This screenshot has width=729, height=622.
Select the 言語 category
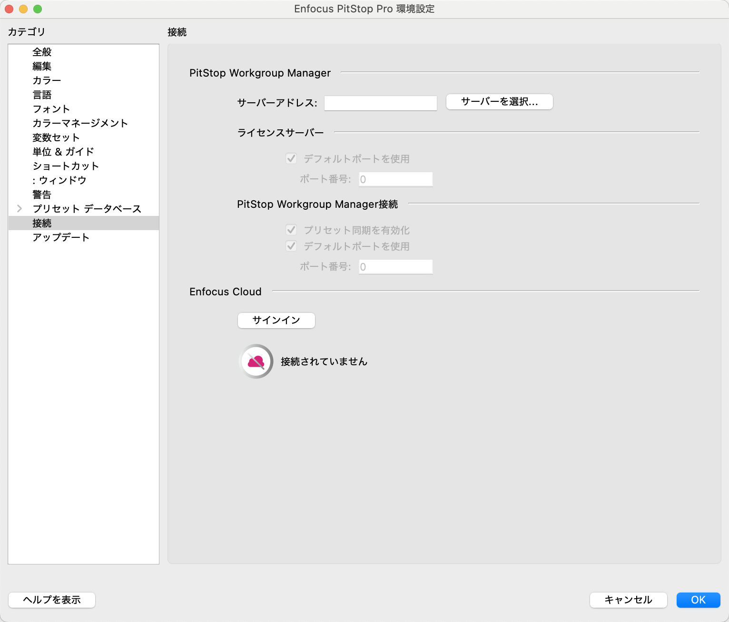tap(84, 95)
